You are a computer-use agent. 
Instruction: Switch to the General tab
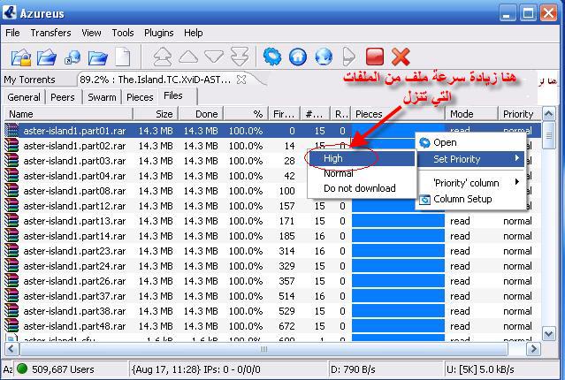[24, 97]
